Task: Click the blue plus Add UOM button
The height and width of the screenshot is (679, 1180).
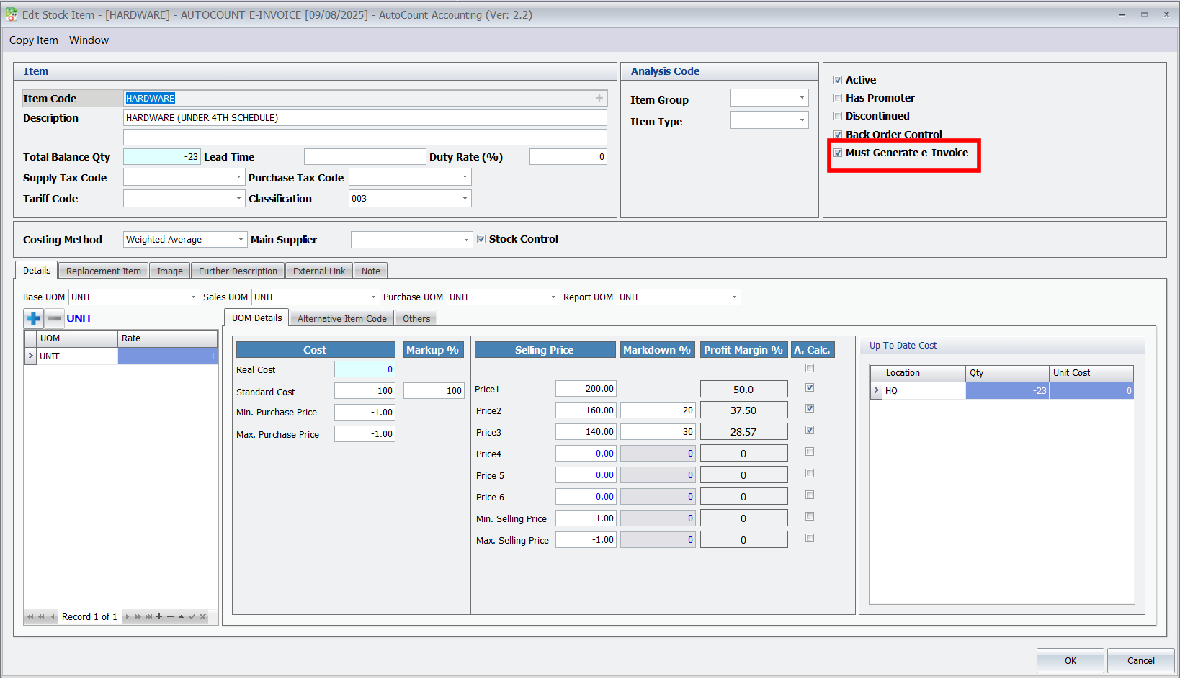Action: click(33, 318)
